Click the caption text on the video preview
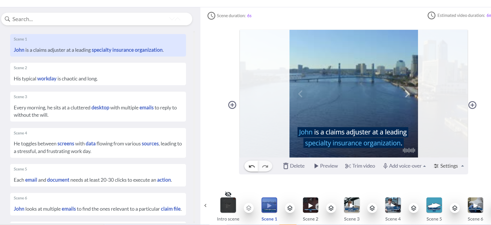The image size is (491, 225). coord(353,138)
